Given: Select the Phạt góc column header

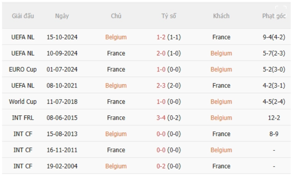Looking at the screenshot, I should [274, 16].
